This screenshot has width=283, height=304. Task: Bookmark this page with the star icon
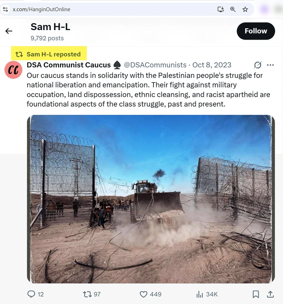click(x=245, y=9)
